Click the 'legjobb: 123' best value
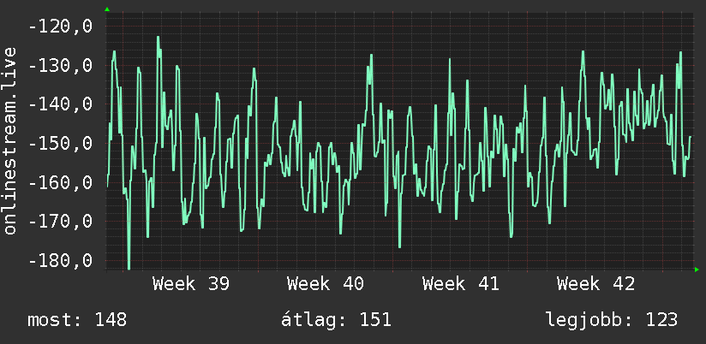This screenshot has height=344, width=706. [612, 320]
